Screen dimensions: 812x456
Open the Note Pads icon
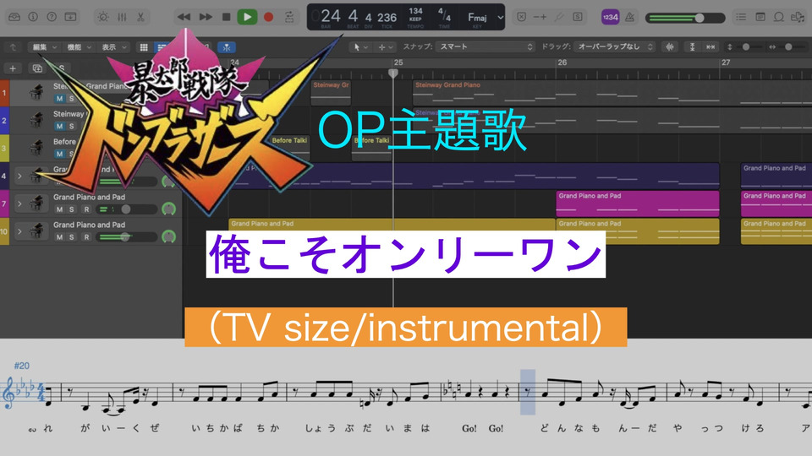click(760, 17)
